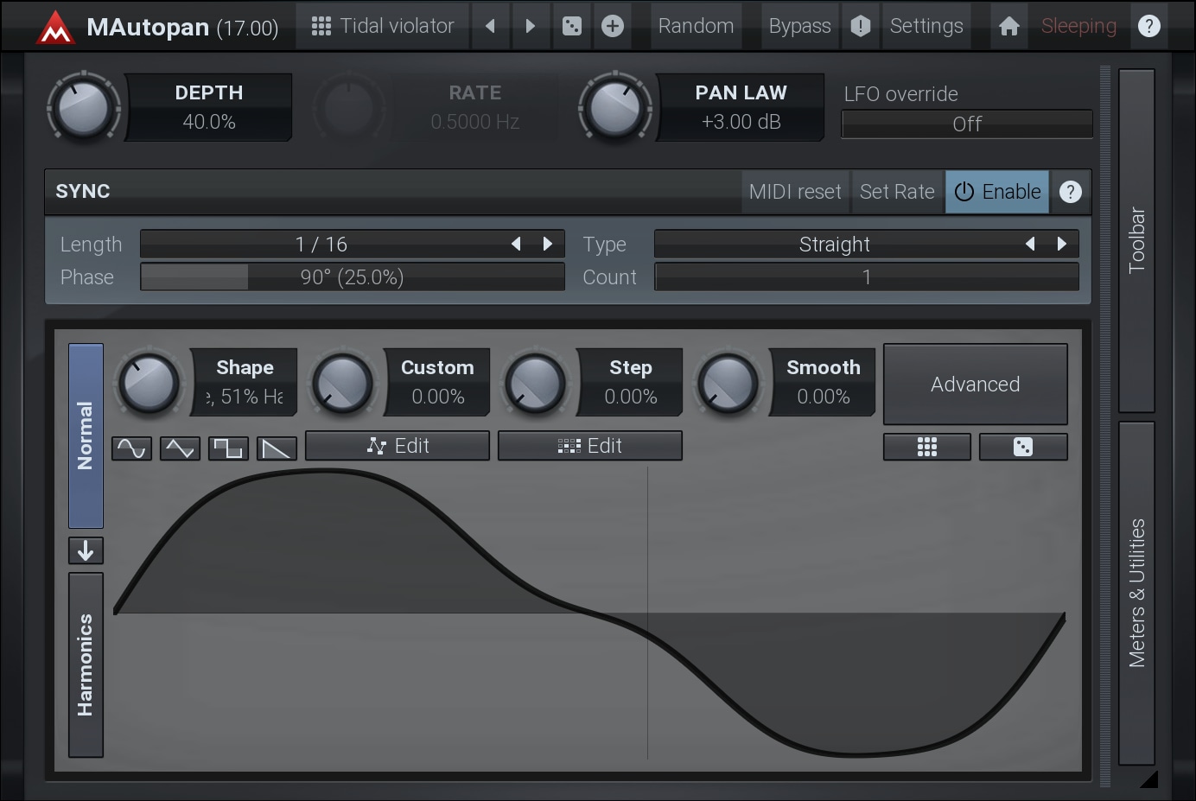Click the home icon in the title bar

(x=1008, y=26)
